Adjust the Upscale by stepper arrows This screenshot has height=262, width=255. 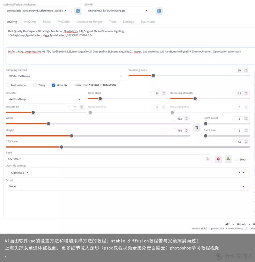click(x=82, y=107)
